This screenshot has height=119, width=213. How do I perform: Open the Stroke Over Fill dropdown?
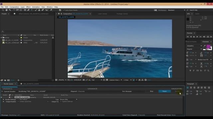[x=204, y=59]
